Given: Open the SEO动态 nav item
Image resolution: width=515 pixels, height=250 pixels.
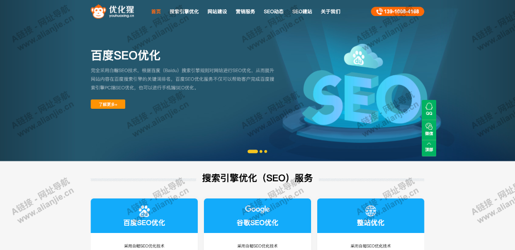Looking at the screenshot, I should pos(273,11).
